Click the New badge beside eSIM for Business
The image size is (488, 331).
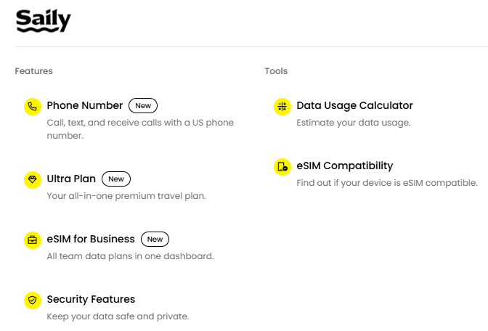click(155, 240)
